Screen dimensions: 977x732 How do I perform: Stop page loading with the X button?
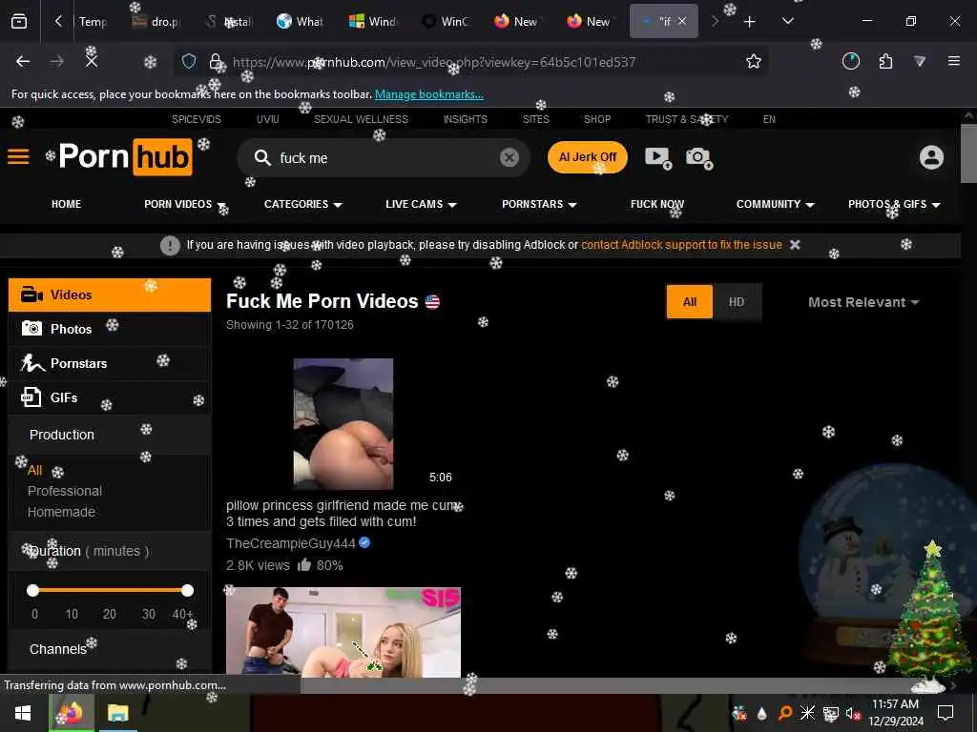(x=91, y=61)
